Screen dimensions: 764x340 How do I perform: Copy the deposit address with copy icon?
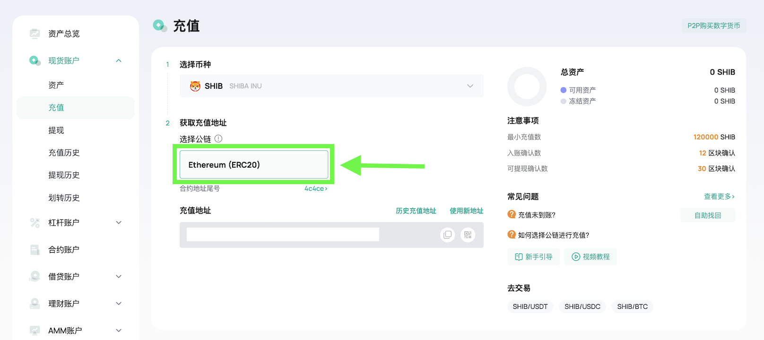[x=447, y=235]
